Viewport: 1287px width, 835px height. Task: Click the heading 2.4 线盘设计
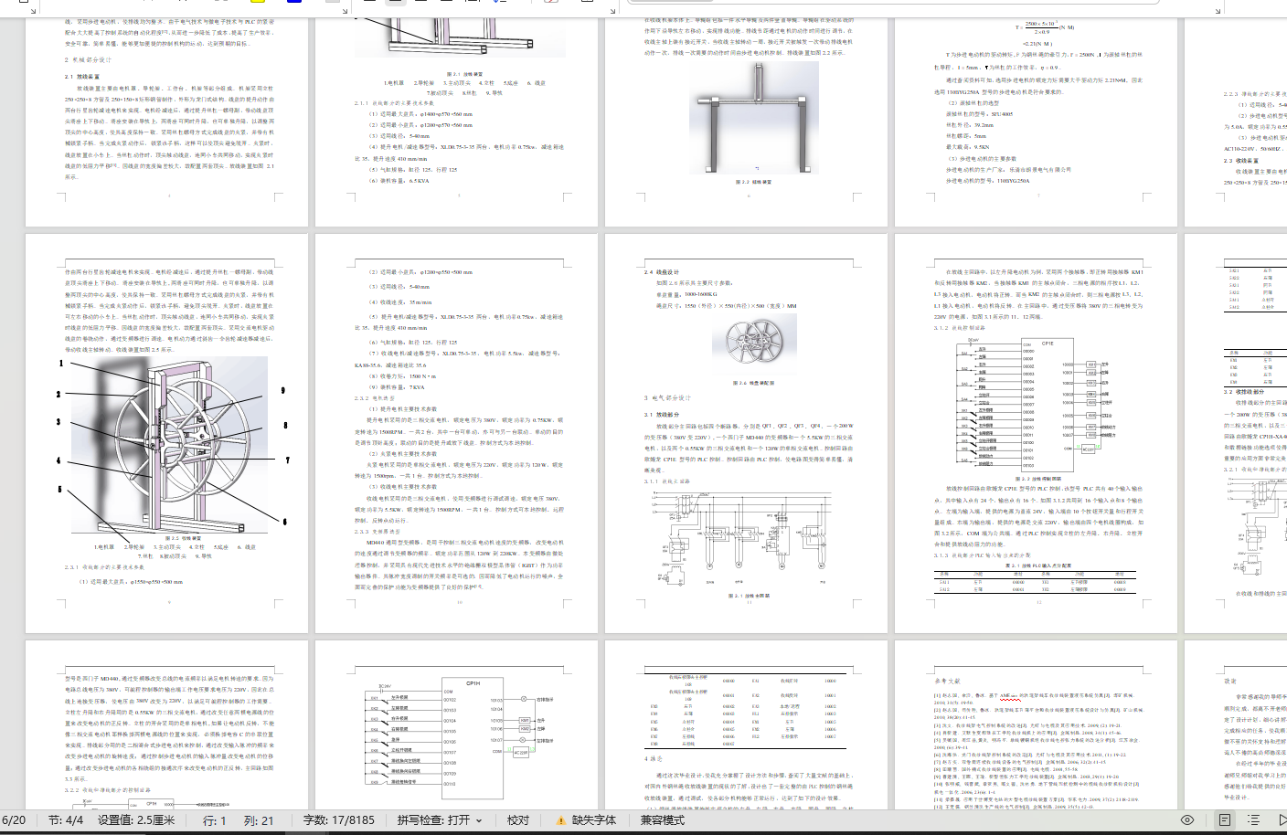pos(662,272)
